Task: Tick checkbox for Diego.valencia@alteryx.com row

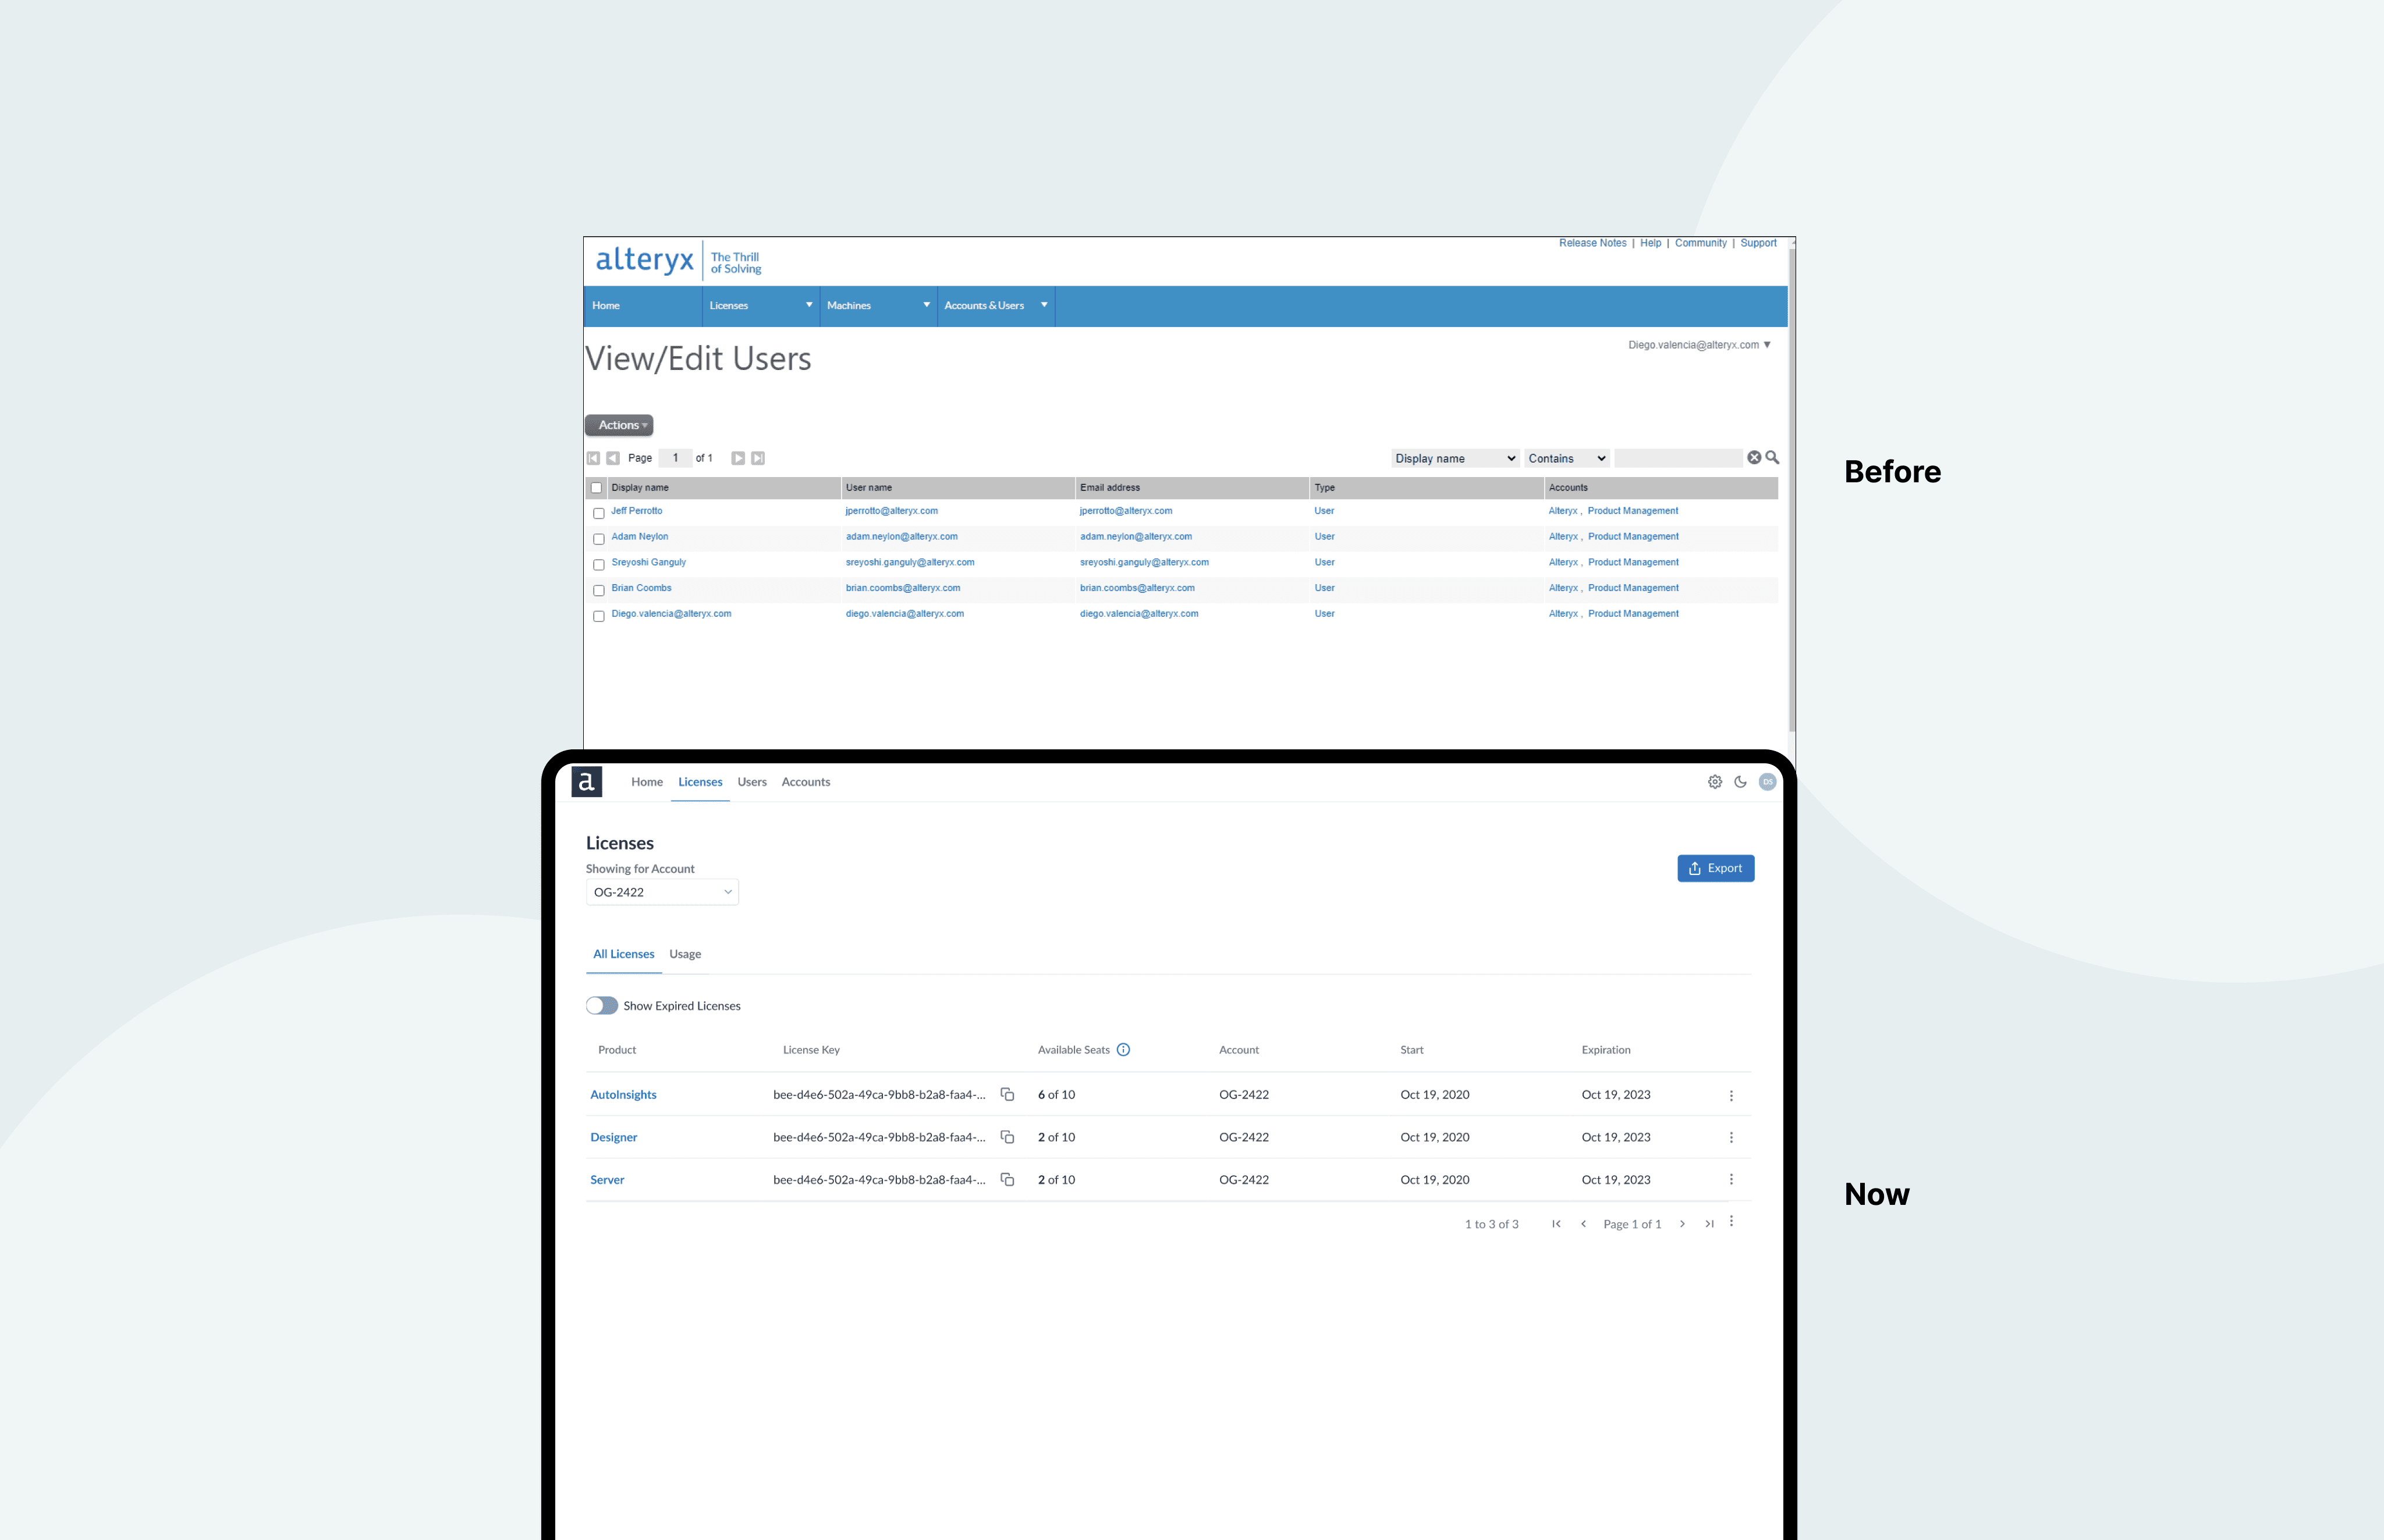Action: click(x=599, y=616)
